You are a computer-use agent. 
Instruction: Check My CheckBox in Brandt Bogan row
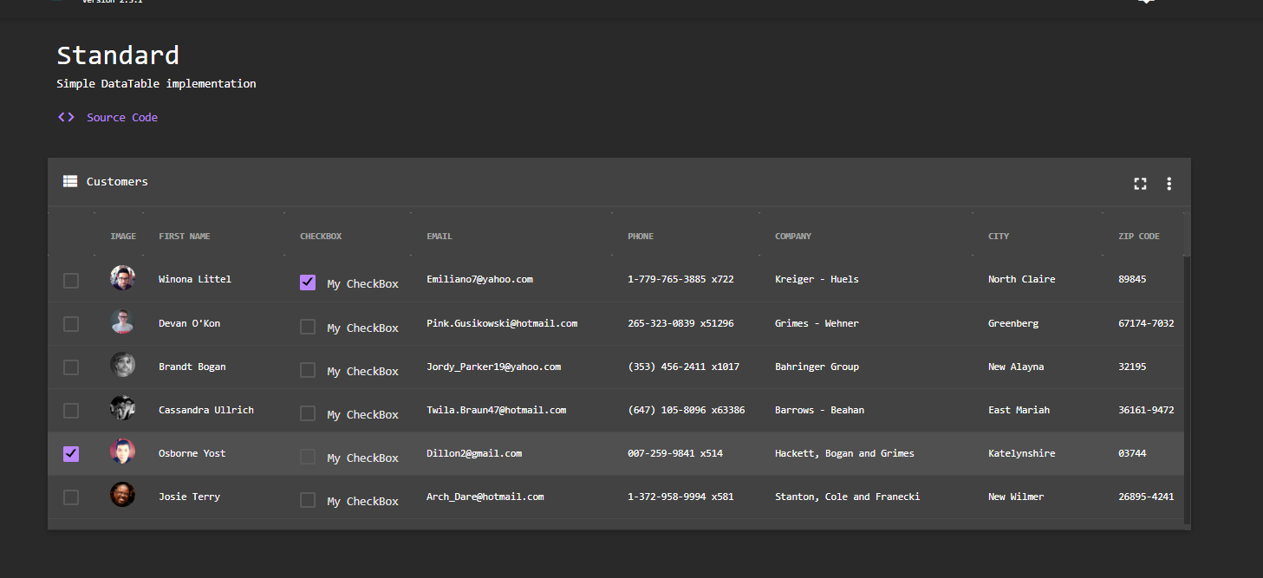(308, 370)
